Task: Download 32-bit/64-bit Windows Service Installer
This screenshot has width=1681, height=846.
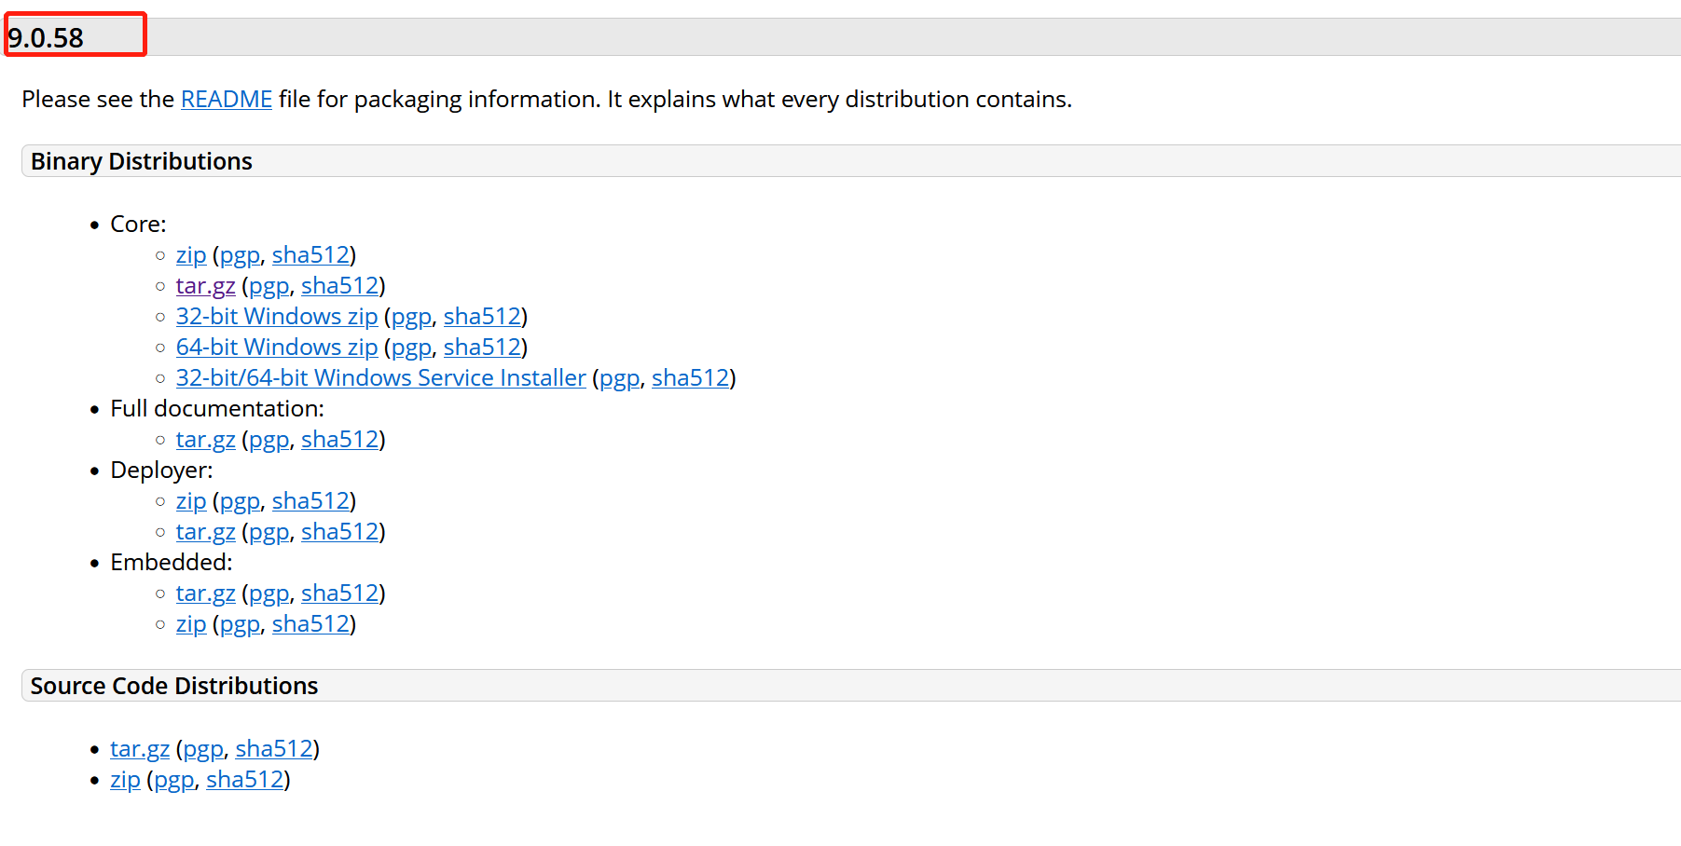Action: [381, 378]
